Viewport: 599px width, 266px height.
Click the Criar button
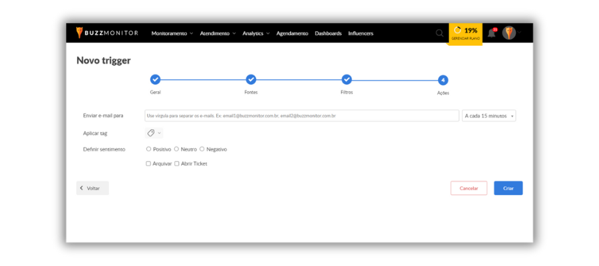pyautogui.click(x=508, y=188)
